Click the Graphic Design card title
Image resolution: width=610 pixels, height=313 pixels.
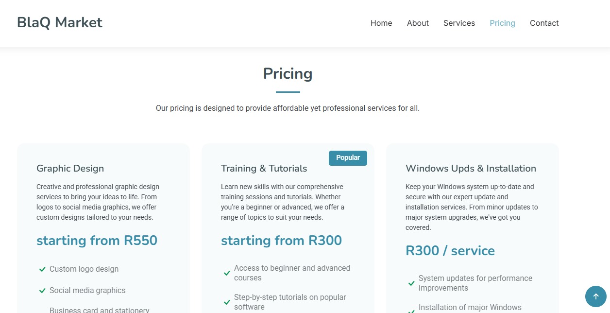pos(70,169)
